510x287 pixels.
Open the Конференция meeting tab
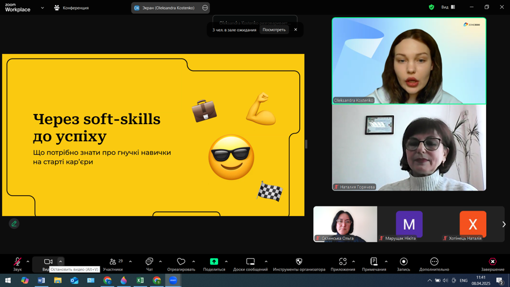[x=71, y=8]
